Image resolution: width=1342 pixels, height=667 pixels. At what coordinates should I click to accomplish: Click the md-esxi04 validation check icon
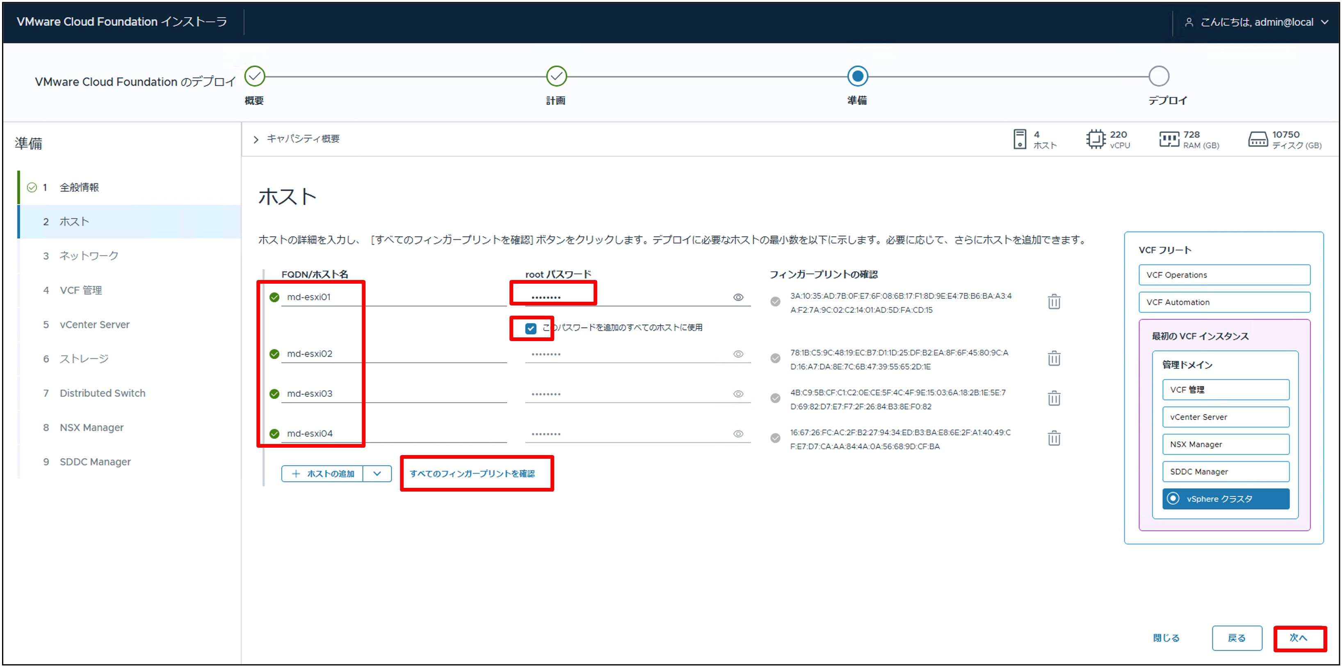(274, 434)
